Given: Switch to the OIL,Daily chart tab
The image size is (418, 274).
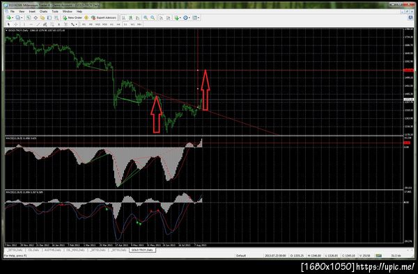Looking at the screenshot, I should click(33, 250).
